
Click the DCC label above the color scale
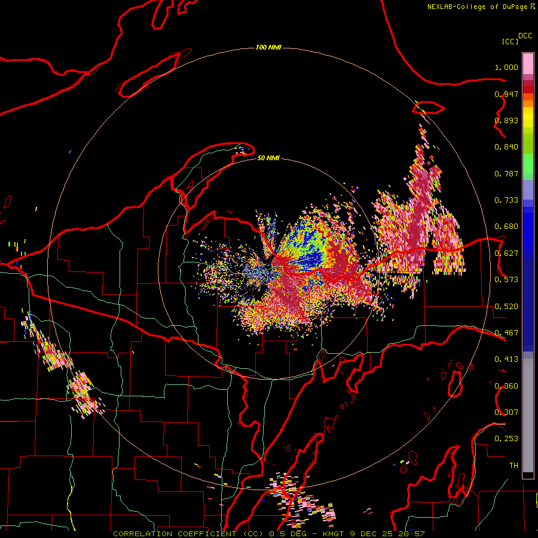[x=525, y=36]
